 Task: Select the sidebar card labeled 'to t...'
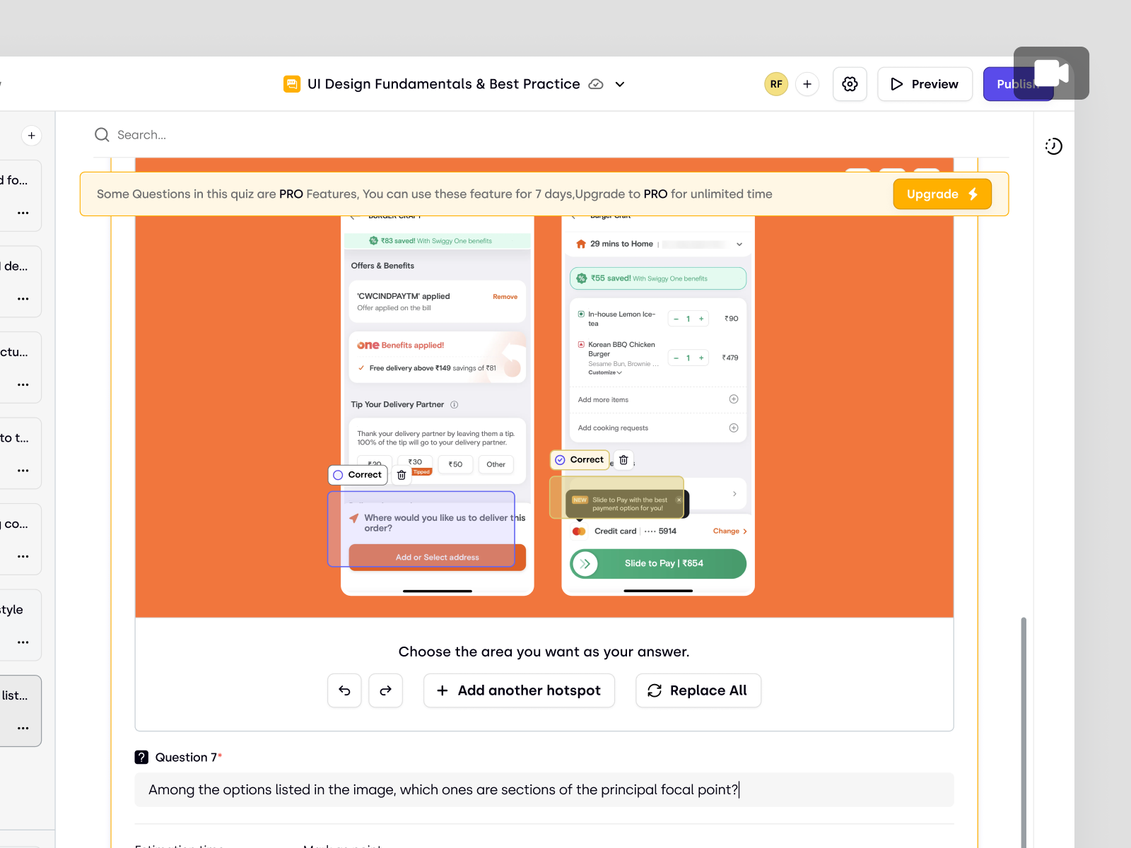coord(20,453)
